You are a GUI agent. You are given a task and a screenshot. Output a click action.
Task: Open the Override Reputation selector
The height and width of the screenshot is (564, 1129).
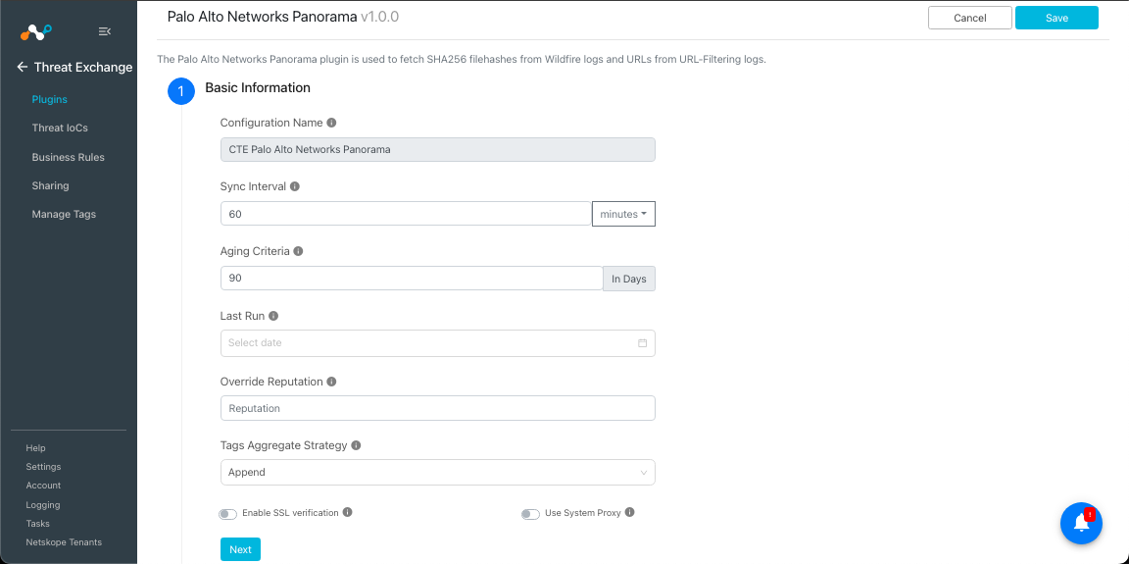point(438,408)
